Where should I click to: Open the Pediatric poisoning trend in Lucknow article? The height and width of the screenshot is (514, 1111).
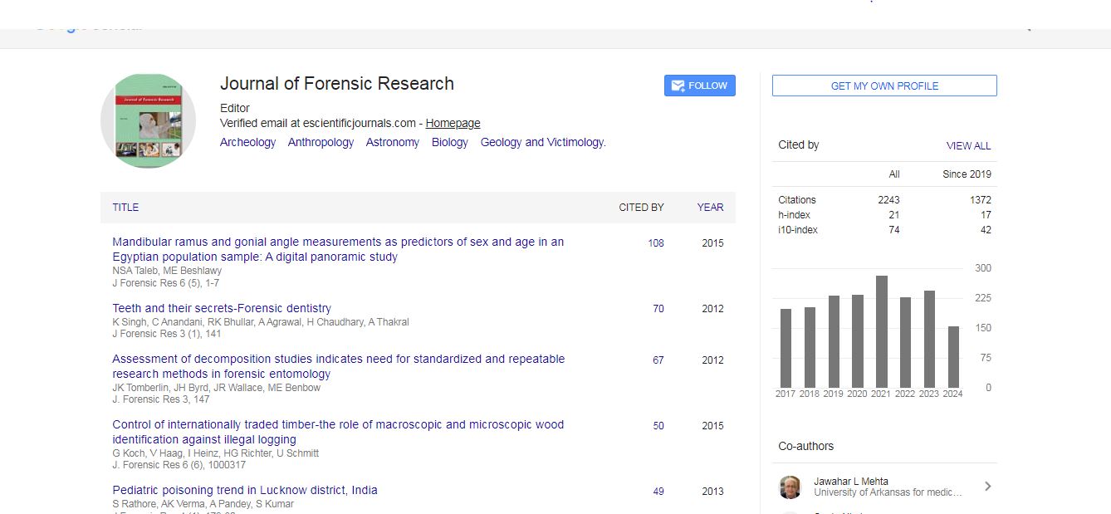pos(245,490)
